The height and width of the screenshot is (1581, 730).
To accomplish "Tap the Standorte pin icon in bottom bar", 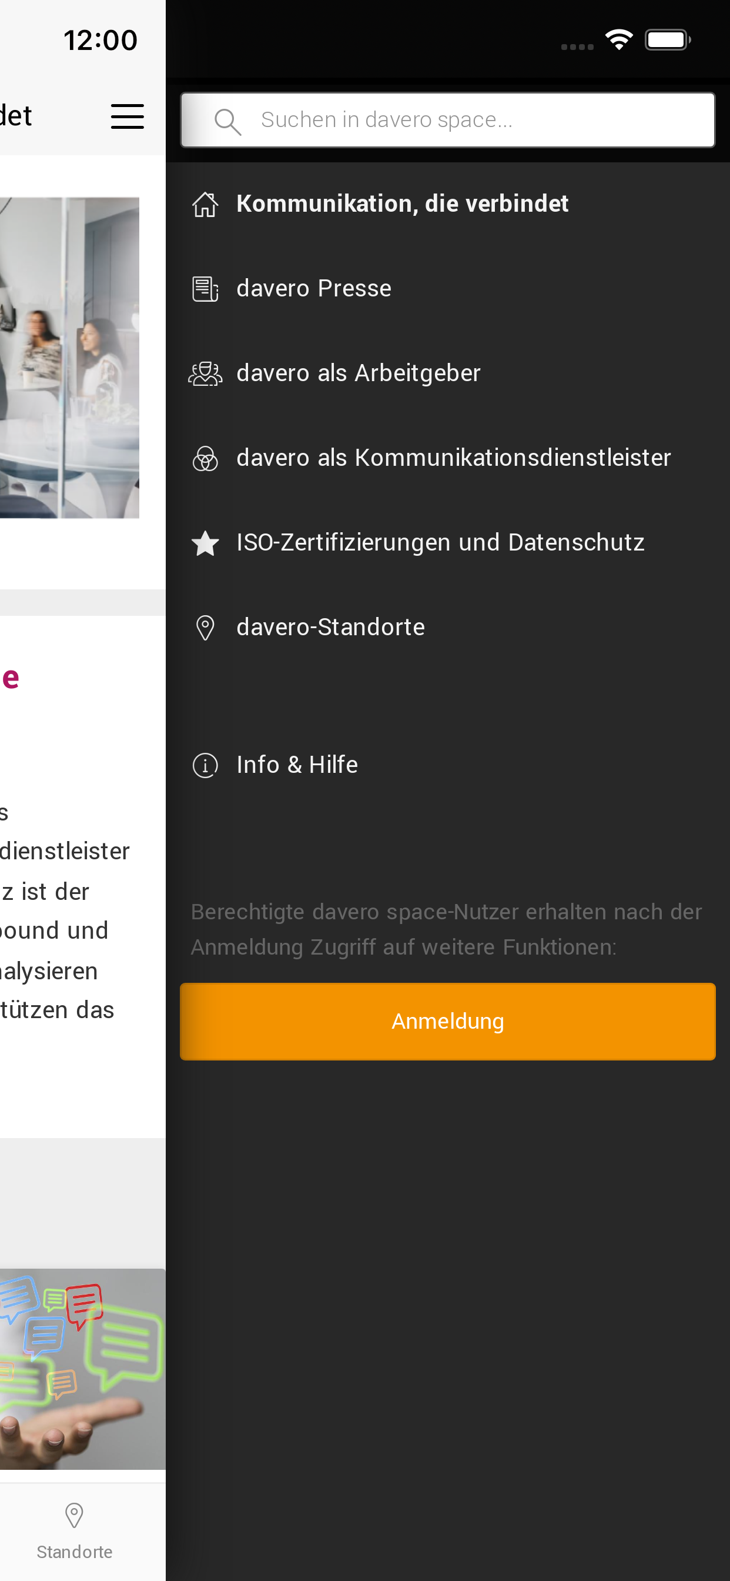I will point(74,1515).
